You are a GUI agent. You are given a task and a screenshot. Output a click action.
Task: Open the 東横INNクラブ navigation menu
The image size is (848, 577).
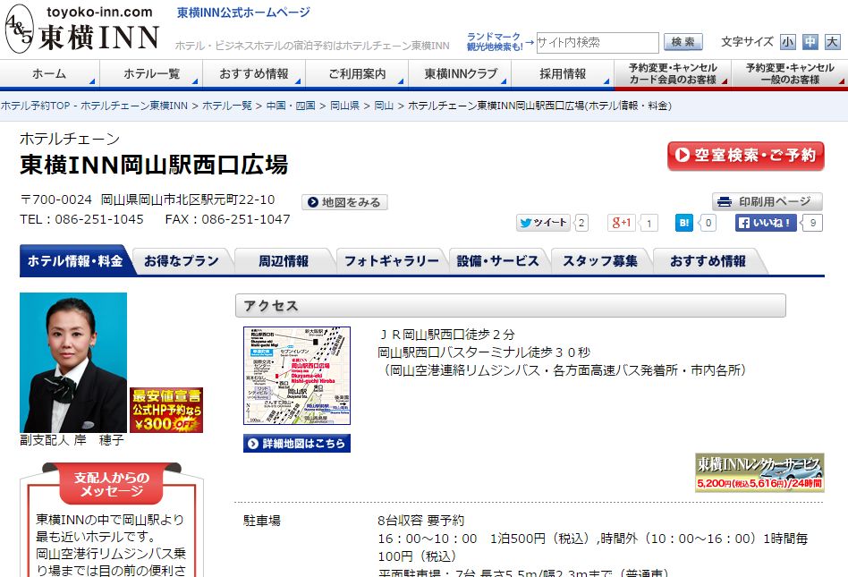tap(460, 73)
